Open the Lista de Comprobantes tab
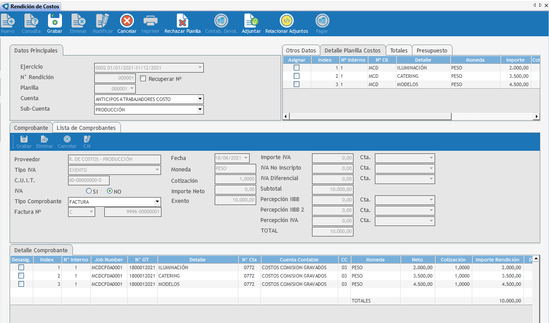The height and width of the screenshot is (323, 549). pos(86,128)
